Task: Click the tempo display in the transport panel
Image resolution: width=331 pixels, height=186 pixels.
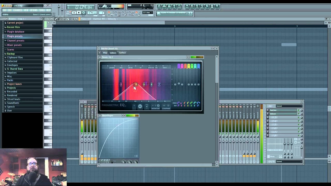Action: click(92, 13)
